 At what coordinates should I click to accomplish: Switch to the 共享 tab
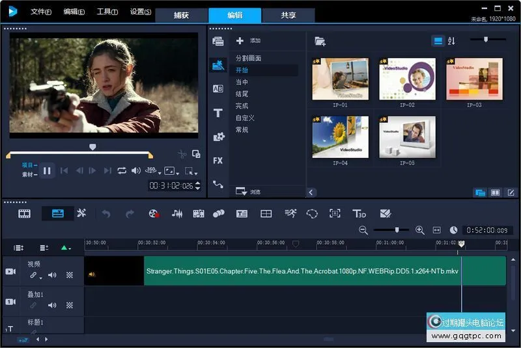pyautogui.click(x=288, y=16)
